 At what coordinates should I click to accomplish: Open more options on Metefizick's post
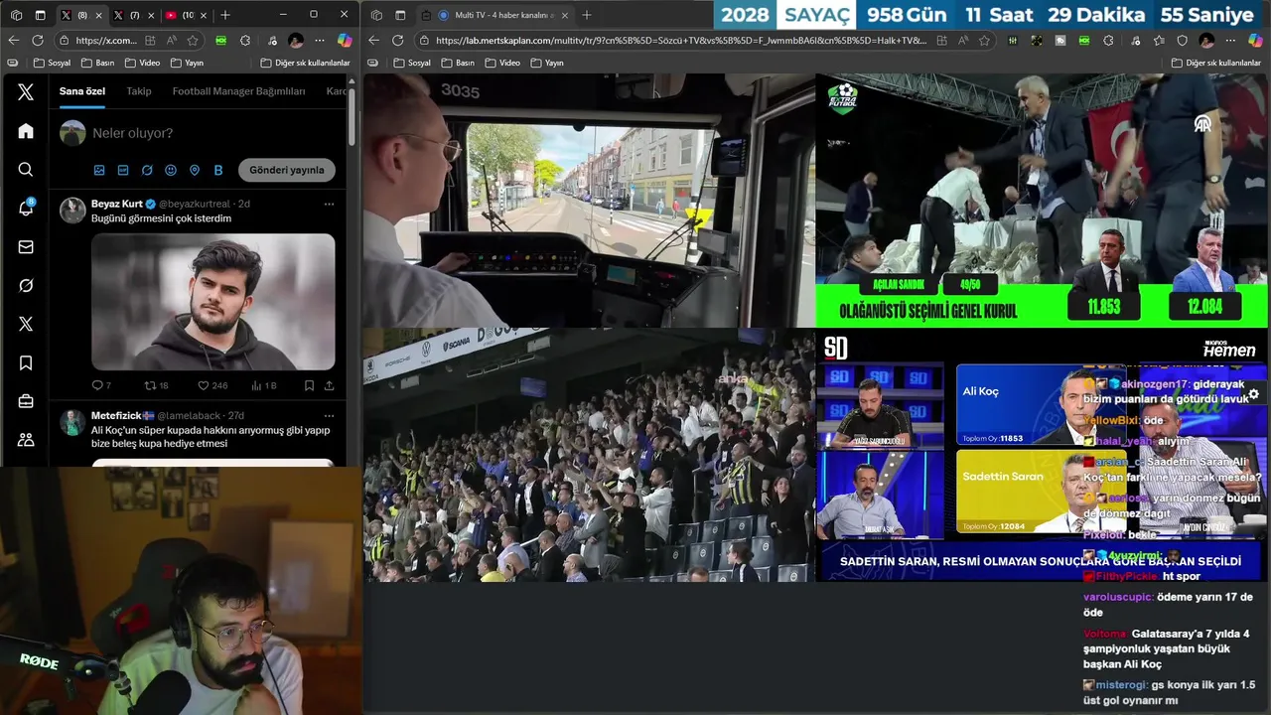[x=329, y=415]
